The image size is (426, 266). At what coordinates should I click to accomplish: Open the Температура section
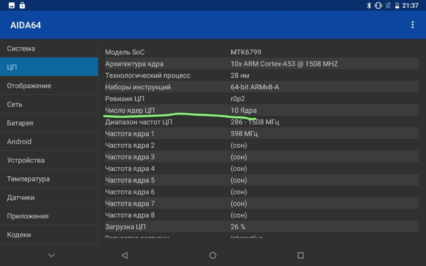pos(49,179)
